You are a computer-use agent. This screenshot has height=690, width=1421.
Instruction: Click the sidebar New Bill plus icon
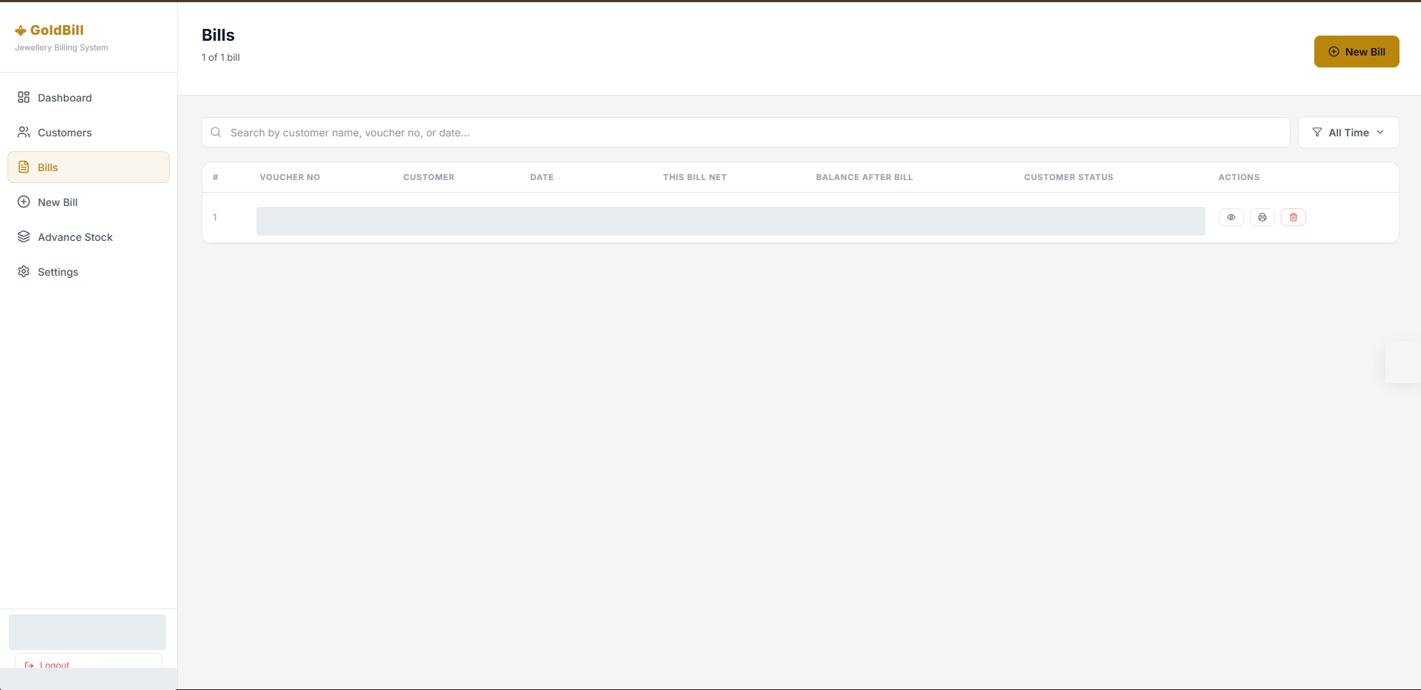coord(24,202)
